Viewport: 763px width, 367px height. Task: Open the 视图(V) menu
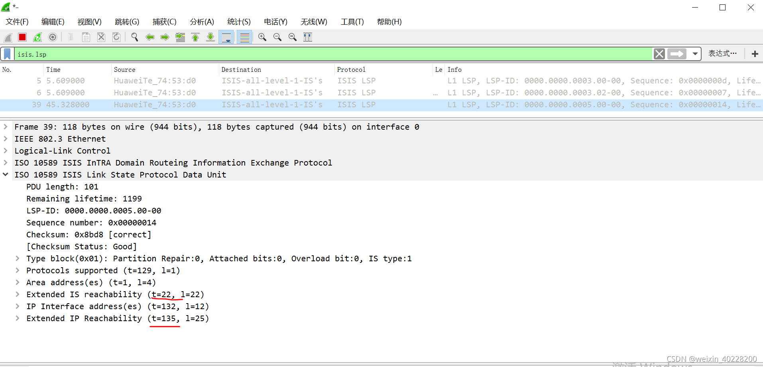click(89, 22)
